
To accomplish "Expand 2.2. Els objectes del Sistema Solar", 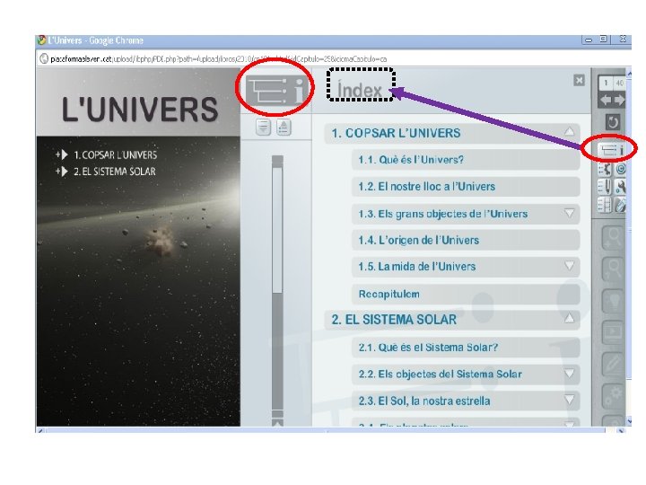I will 569,374.
